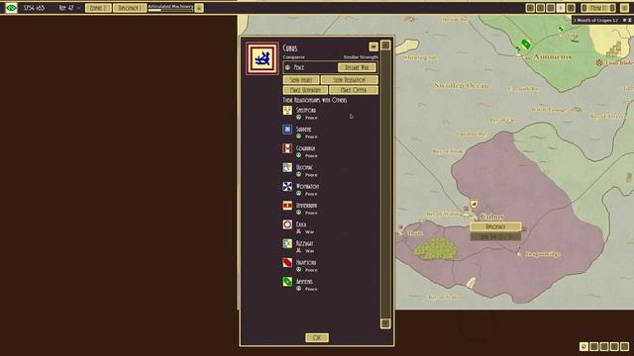Image resolution: width=634 pixels, height=356 pixels.
Task: Confirm the diplomacy panel with OK
Action: point(317,337)
